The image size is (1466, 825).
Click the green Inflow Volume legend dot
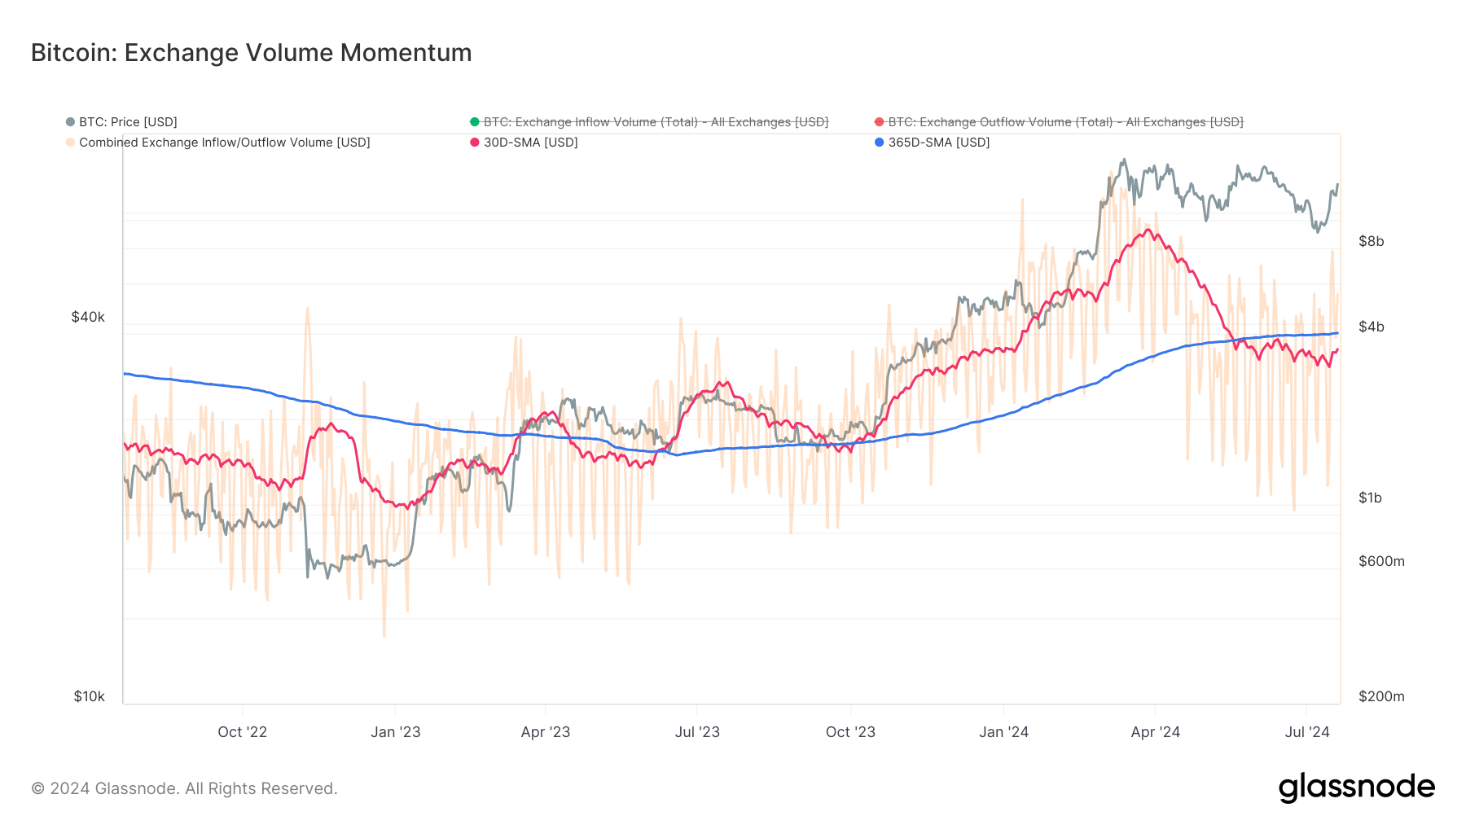tap(475, 122)
